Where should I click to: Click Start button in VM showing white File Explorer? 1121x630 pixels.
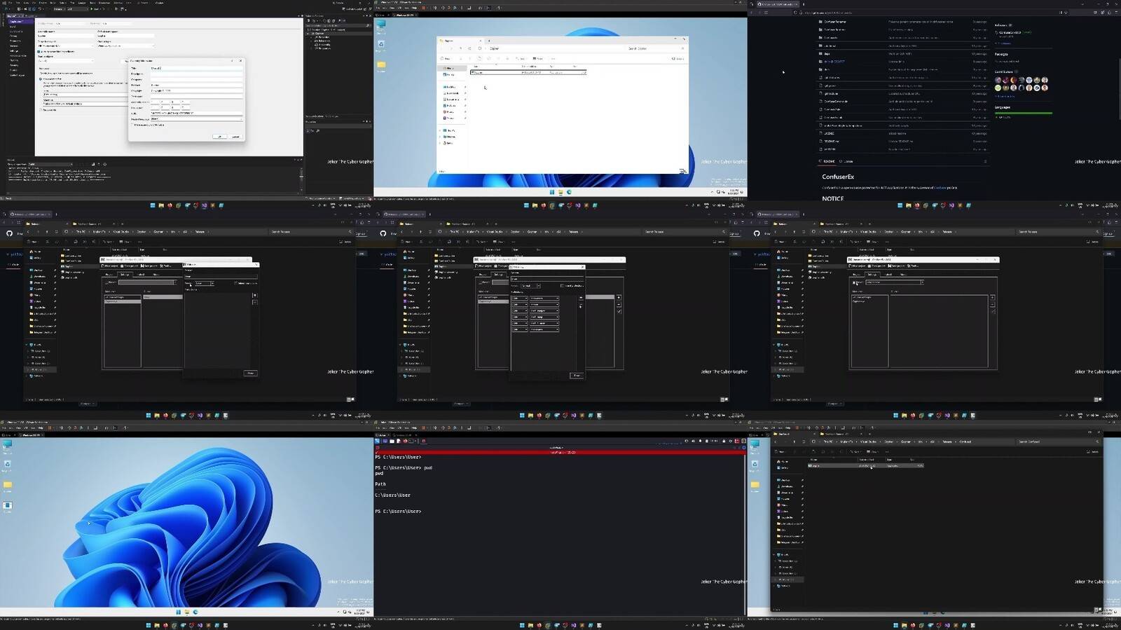click(x=552, y=192)
